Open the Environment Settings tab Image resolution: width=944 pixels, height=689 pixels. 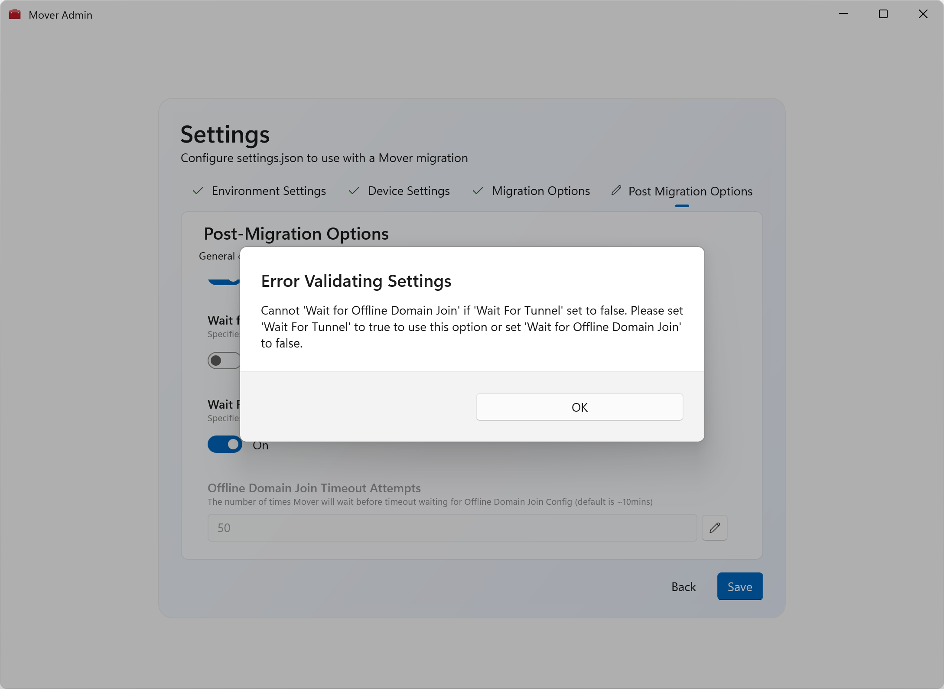(268, 191)
